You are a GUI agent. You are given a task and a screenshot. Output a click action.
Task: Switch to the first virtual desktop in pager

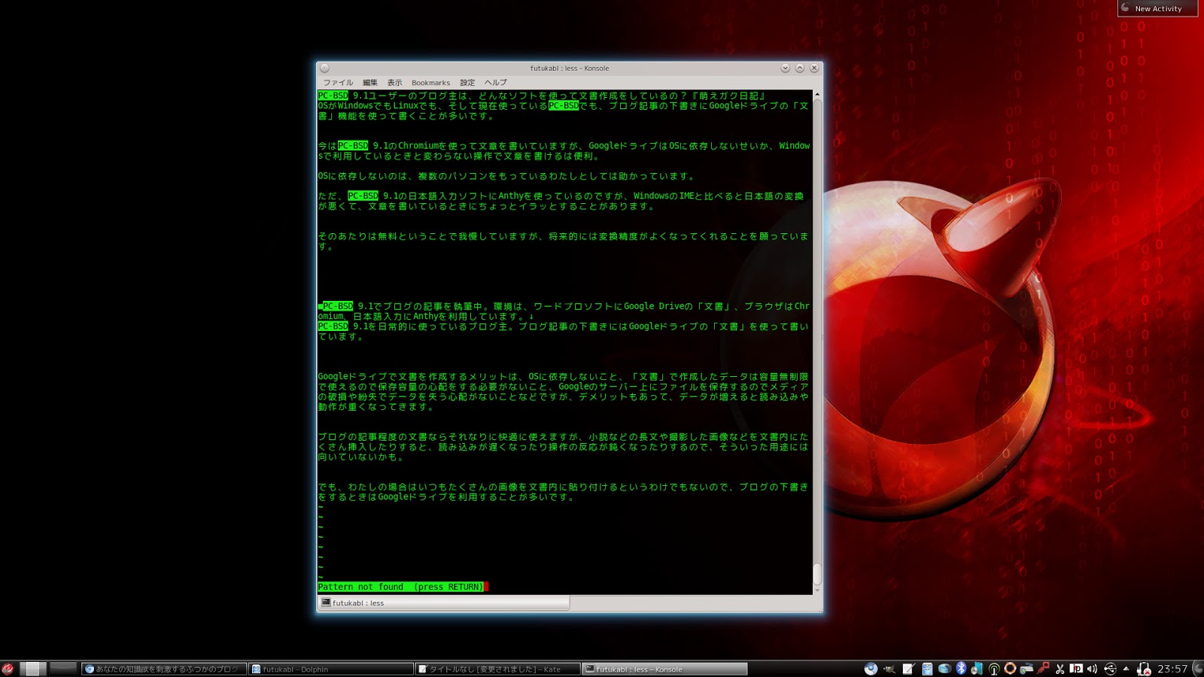pos(33,669)
